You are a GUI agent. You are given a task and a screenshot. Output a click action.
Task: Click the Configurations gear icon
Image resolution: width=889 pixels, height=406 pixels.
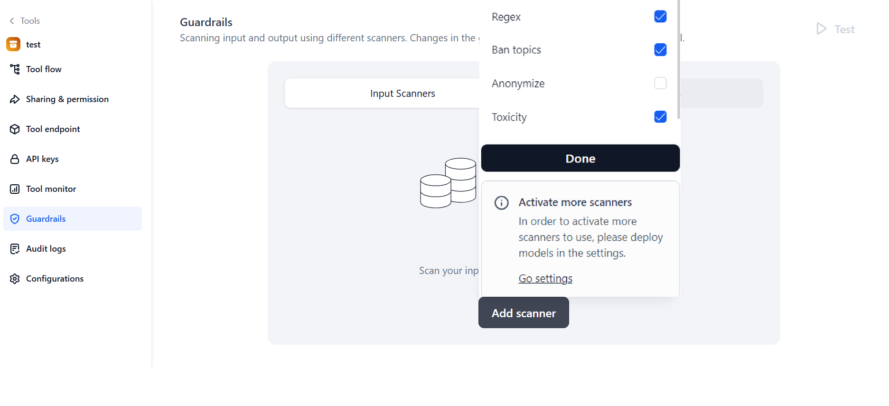tap(15, 279)
